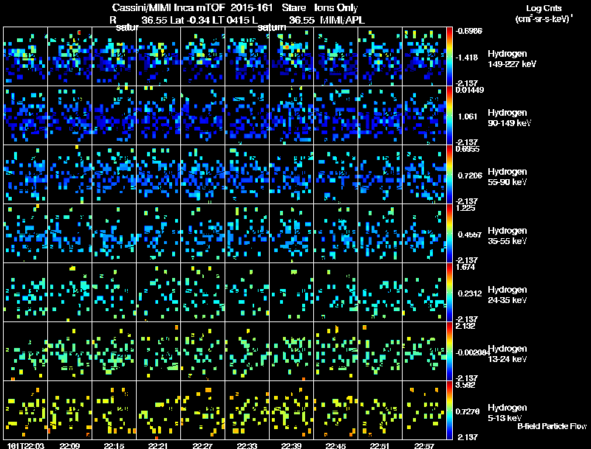
Task: Click the 0.2312 colorbar value
Action: coord(470,293)
